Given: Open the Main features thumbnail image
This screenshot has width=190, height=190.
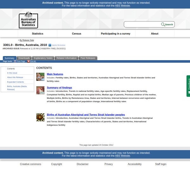Looking at the screenshot, I should tap(40, 77).
